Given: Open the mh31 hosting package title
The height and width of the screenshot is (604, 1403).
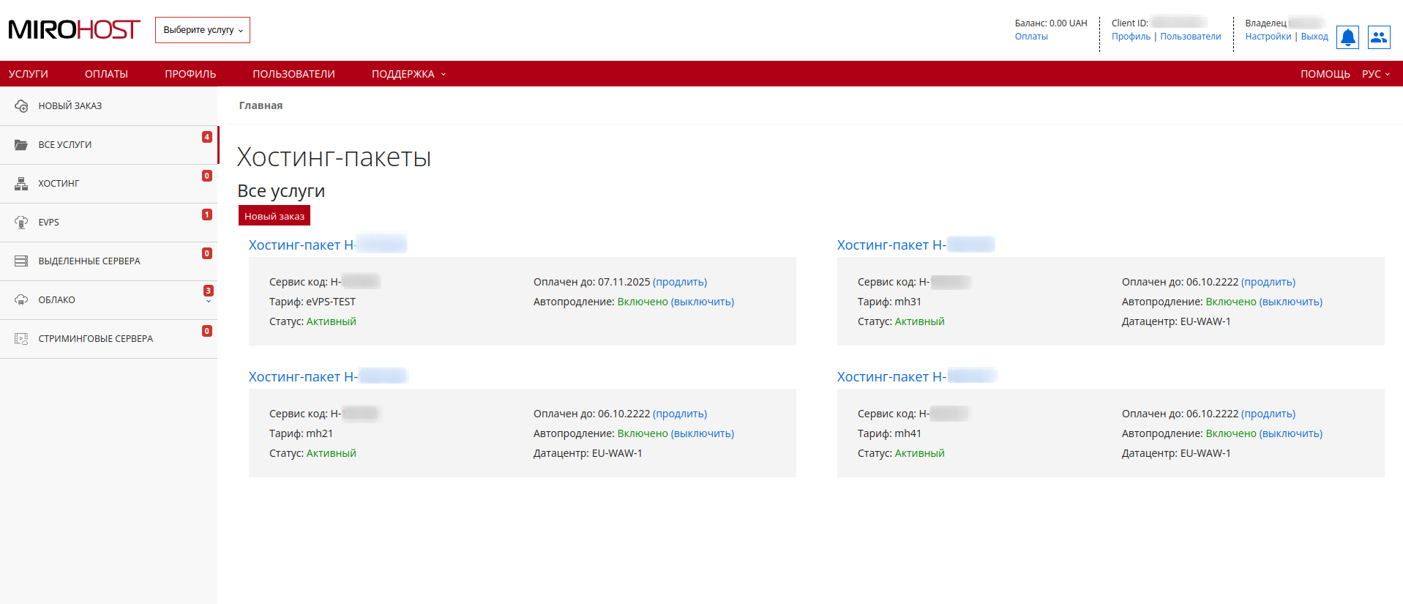Looking at the screenshot, I should 916,245.
